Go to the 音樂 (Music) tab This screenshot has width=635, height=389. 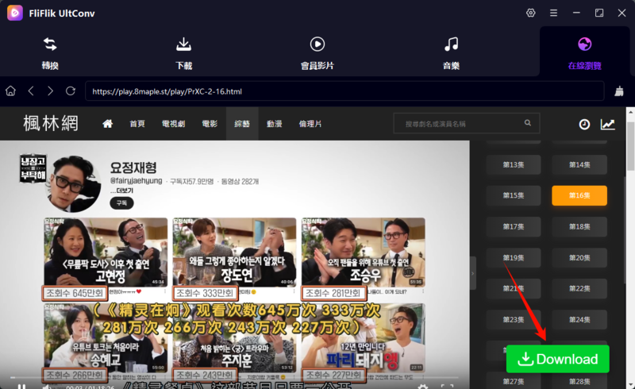pyautogui.click(x=451, y=52)
